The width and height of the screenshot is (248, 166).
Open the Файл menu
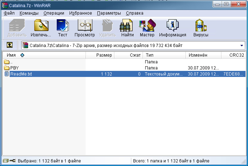[9, 13]
